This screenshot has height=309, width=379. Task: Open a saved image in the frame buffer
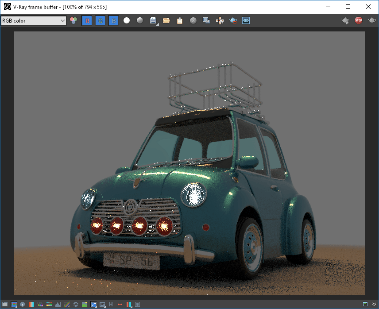(166, 20)
